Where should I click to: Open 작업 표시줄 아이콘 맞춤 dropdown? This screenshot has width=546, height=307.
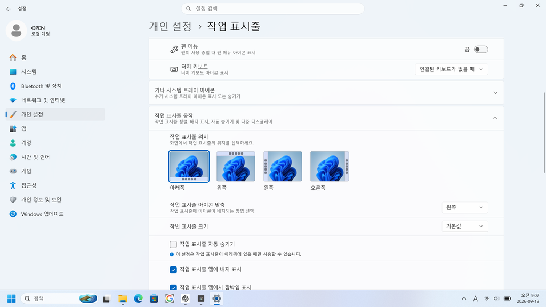click(465, 207)
